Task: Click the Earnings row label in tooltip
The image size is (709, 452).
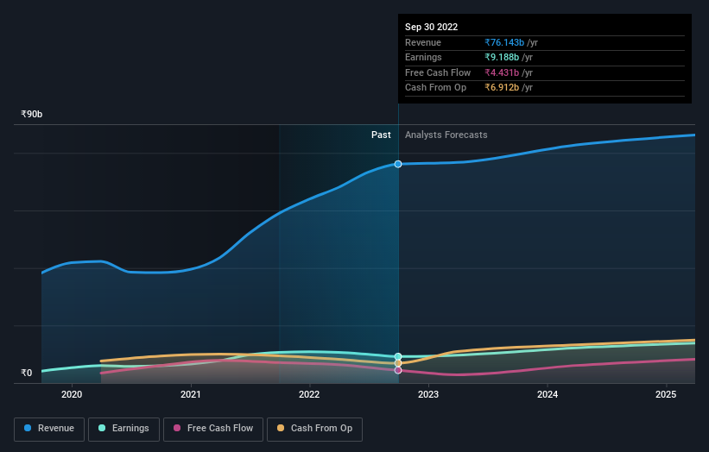Action: [423, 57]
